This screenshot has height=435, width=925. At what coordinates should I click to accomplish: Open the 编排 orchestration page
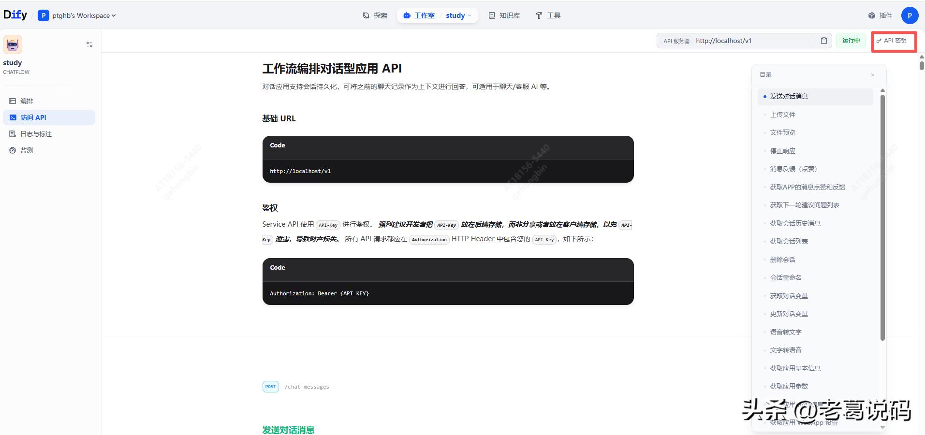(x=49, y=101)
